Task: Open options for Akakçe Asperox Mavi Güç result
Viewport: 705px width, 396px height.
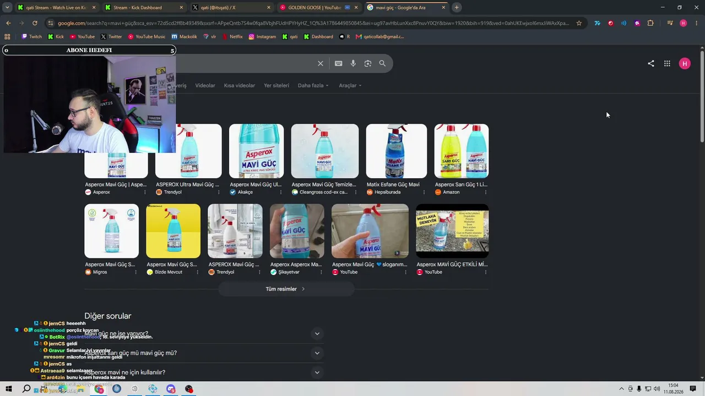Action: coord(281,193)
